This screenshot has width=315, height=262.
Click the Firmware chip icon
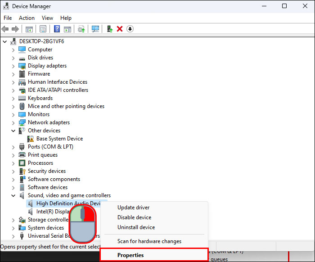tap(22, 74)
